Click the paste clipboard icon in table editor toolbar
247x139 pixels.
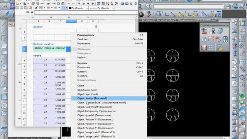click(63, 3)
